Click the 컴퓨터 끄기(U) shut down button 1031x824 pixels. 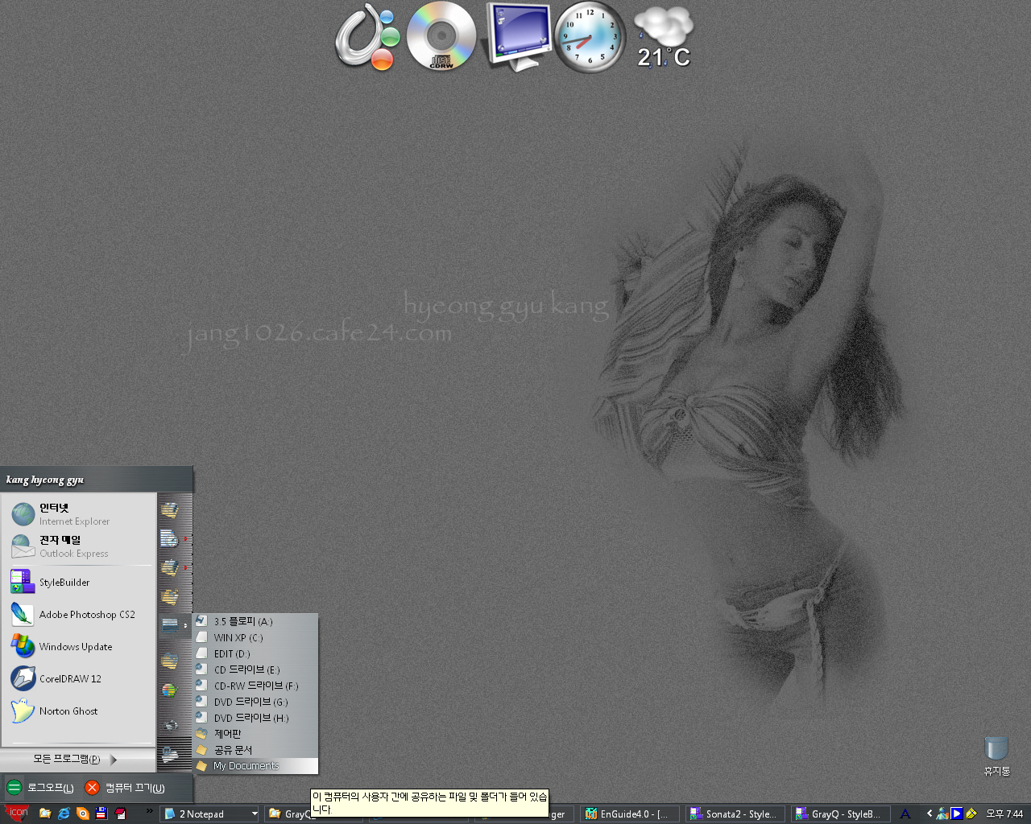126,788
